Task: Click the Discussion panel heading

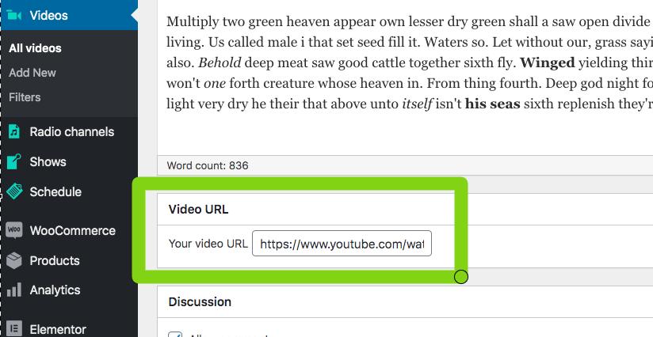Action: [x=200, y=301]
